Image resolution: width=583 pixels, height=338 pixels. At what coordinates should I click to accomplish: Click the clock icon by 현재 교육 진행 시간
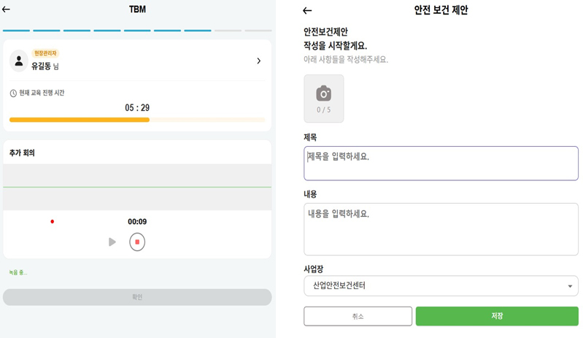click(13, 93)
